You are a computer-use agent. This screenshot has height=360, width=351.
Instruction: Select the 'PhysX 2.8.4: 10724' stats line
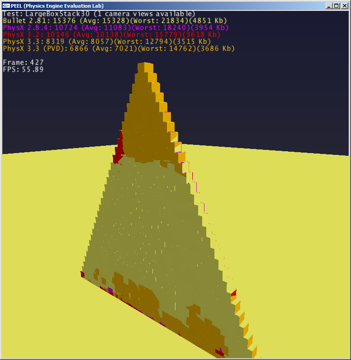click(x=116, y=28)
